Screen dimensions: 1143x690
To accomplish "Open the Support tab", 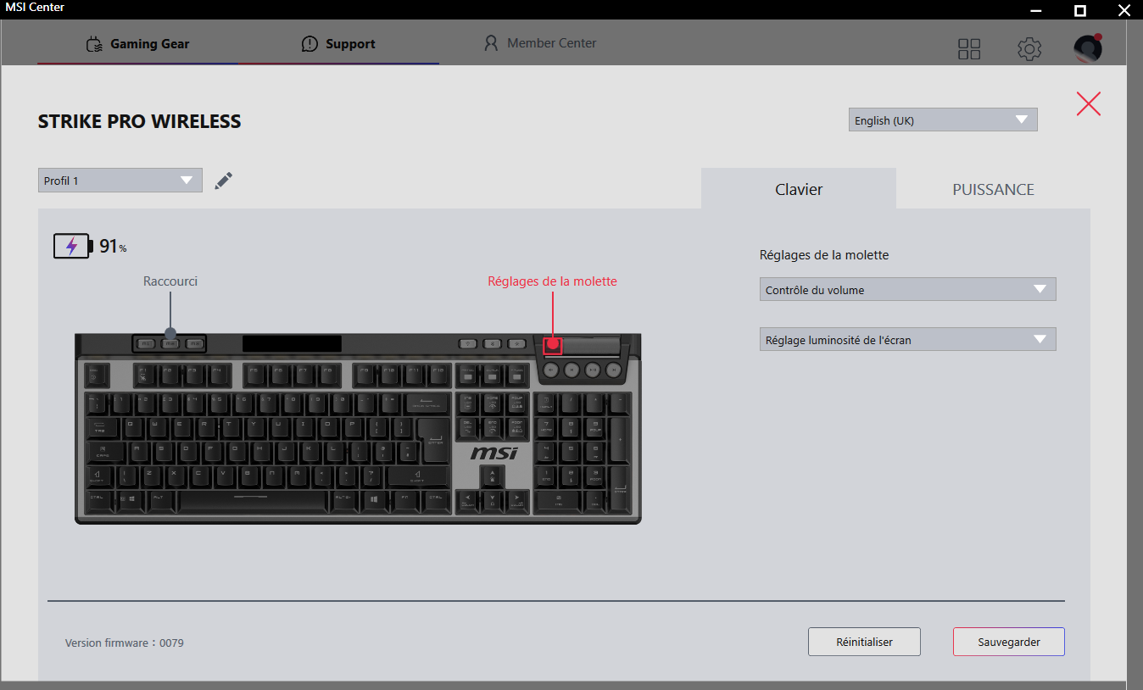I will pos(339,43).
